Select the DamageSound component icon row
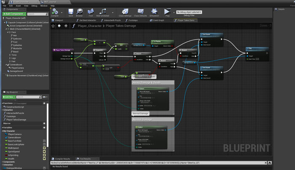 coord(15,71)
